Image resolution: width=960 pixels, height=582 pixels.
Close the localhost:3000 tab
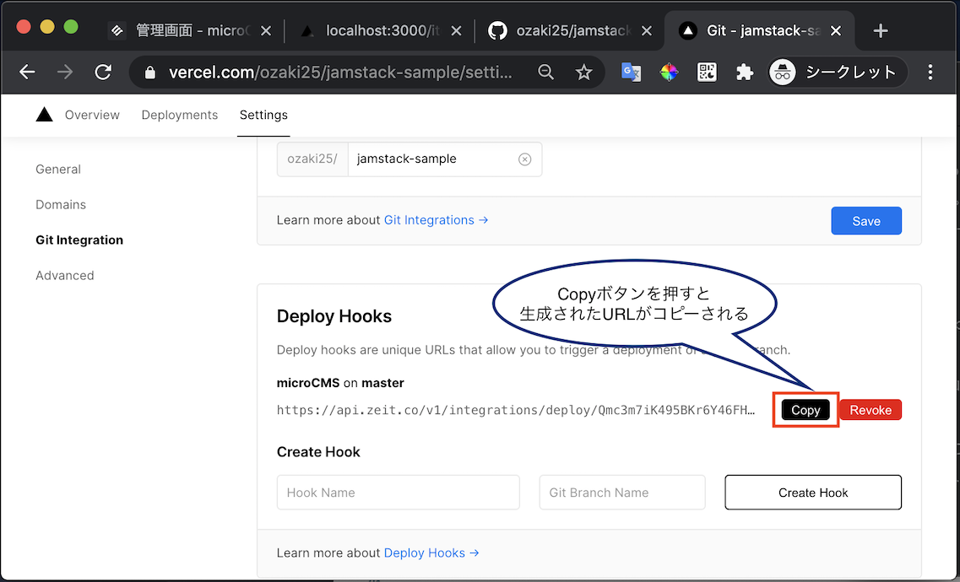(x=456, y=30)
